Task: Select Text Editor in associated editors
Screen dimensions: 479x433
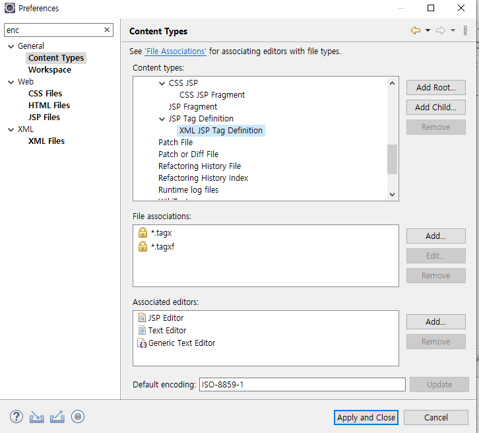Action: click(x=167, y=331)
